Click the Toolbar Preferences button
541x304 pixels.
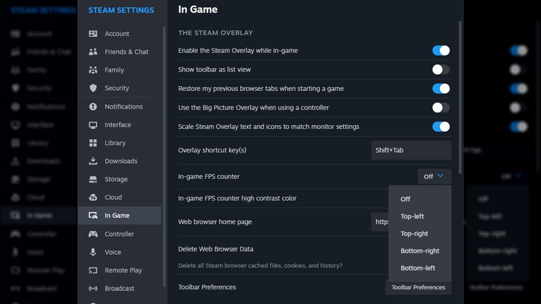pos(418,287)
